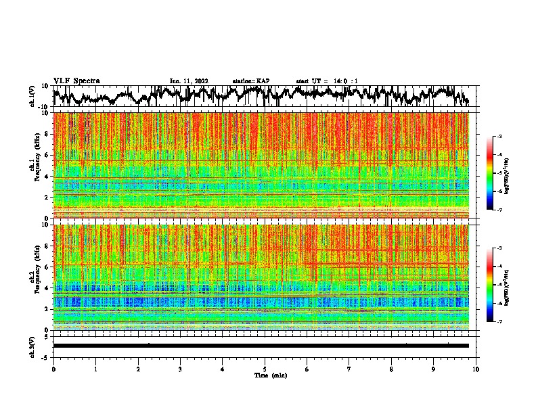Click the "7" tick on the time axis
536x414 pixels.
349,369
